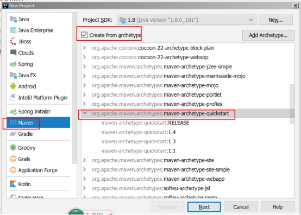Viewport: 301px width, 215px height.
Task: Click Add Archetype... button
Action: (268, 35)
